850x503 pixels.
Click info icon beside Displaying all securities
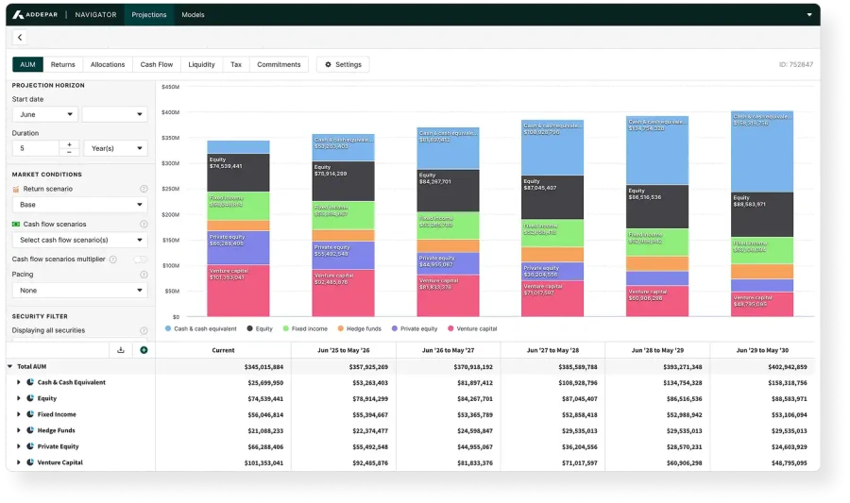[144, 331]
